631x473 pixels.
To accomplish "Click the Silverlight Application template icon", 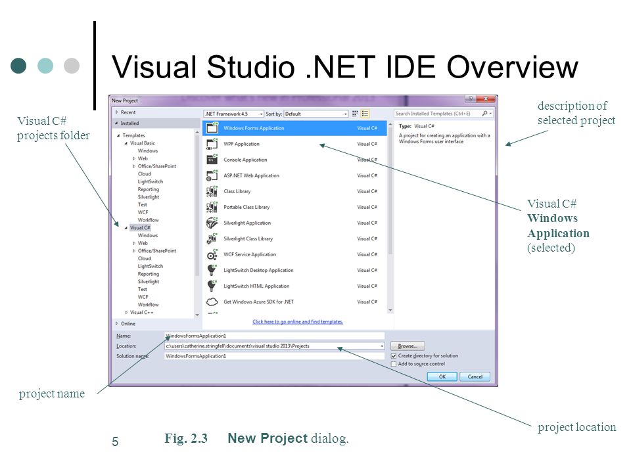I will pos(212,223).
